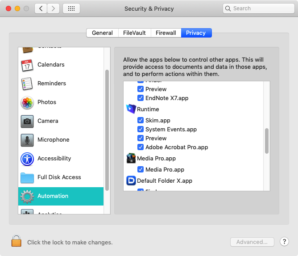The height and width of the screenshot is (256, 298).
Task: Click the Skim.app label text
Action: (x=158, y=121)
